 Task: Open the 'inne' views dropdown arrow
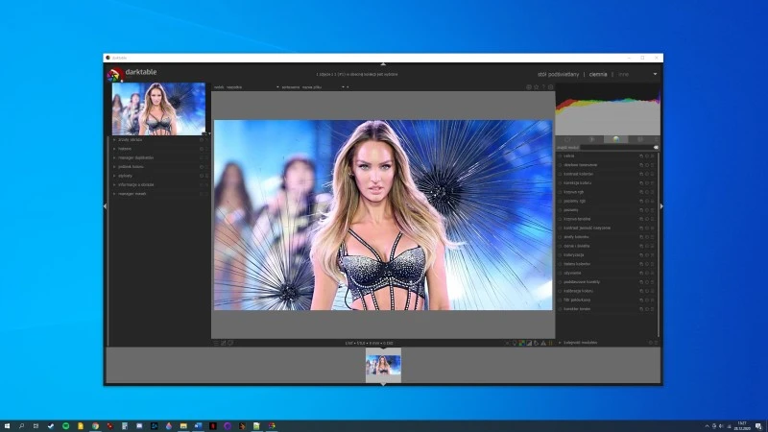click(x=656, y=73)
